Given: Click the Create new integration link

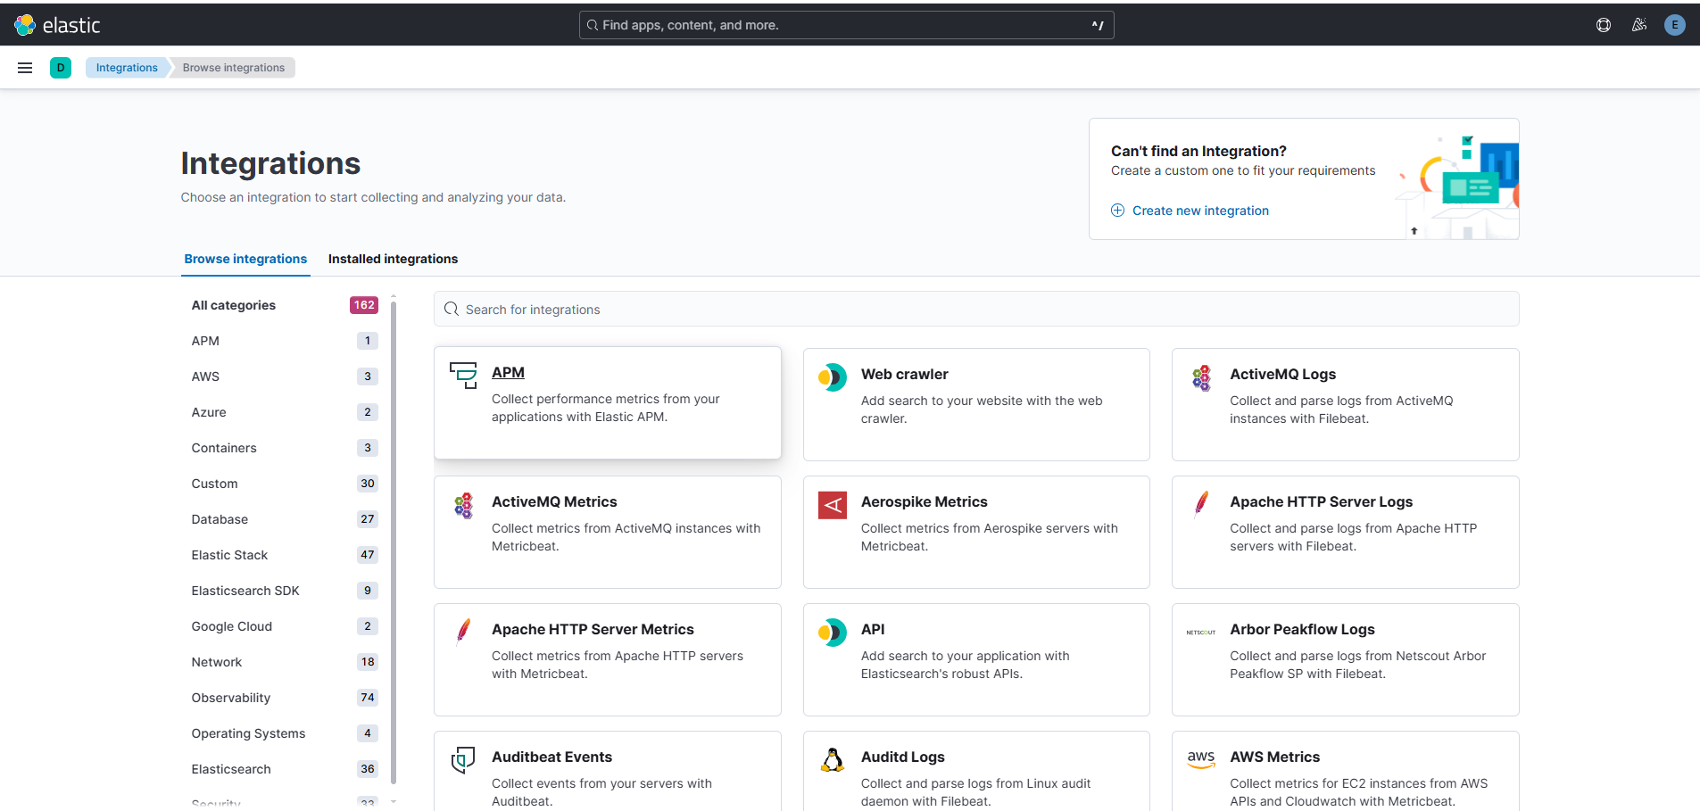Looking at the screenshot, I should pos(1200,211).
